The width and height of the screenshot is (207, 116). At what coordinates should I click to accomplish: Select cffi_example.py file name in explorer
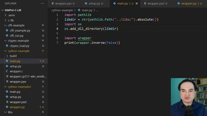[20, 31]
